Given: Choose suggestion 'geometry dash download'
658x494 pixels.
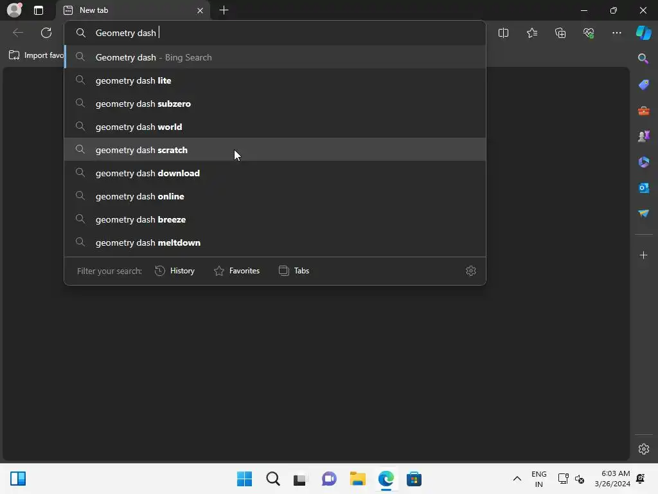Looking at the screenshot, I should (x=275, y=172).
